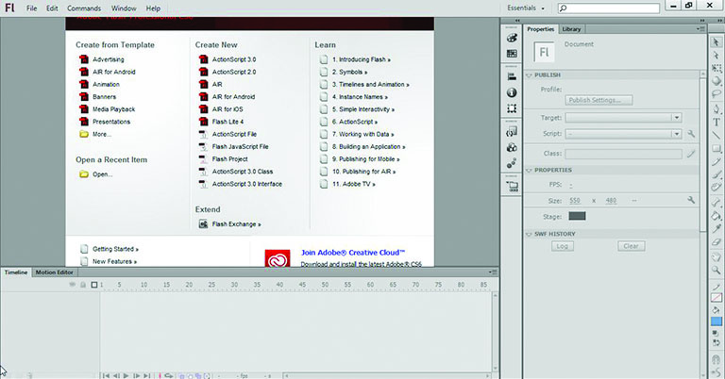This screenshot has height=379, width=725.
Task: Select the Eraser tool
Action: click(717, 242)
